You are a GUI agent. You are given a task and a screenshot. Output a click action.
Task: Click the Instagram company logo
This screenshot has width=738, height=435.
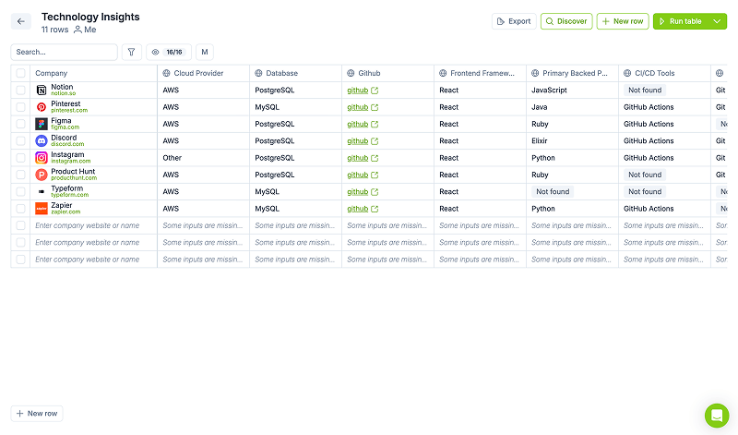point(42,158)
